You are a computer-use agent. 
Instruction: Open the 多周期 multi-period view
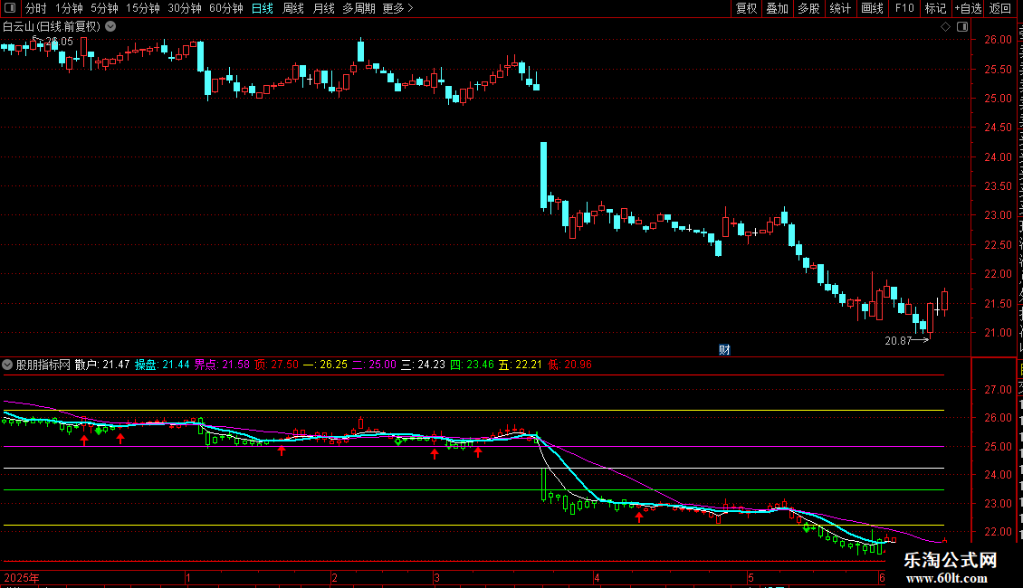[x=359, y=8]
